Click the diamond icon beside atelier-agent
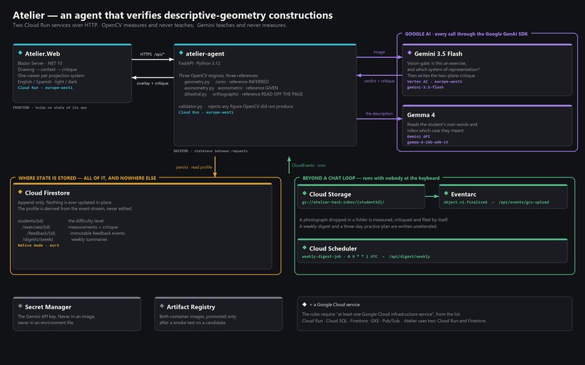Image resolution: width=585 pixels, height=365 pixels. click(181, 53)
